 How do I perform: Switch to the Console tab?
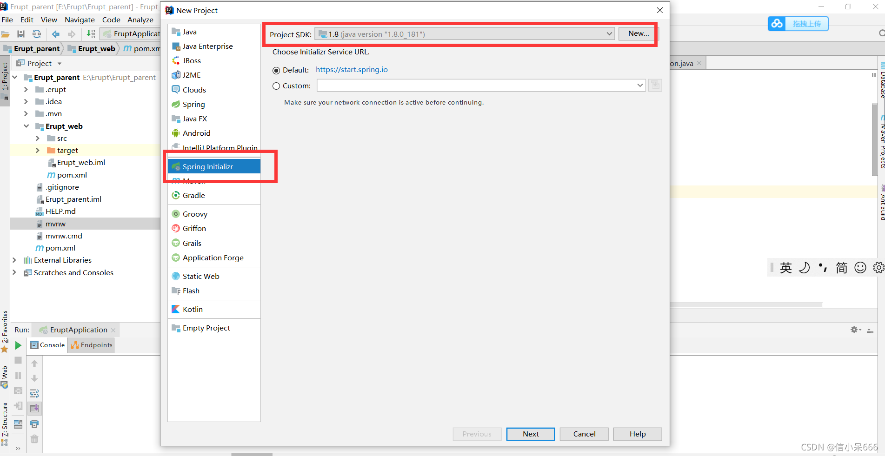pos(47,345)
